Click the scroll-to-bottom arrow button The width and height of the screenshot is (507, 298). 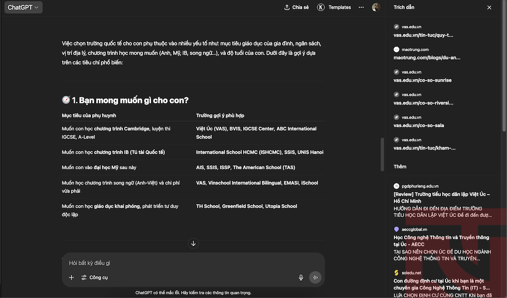[x=193, y=243]
